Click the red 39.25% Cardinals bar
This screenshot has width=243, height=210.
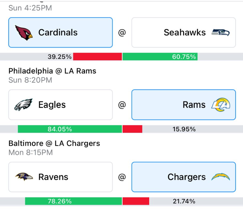pyautogui.click(x=98, y=57)
